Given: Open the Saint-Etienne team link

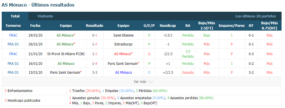Looking at the screenshot, I should (123, 35).
